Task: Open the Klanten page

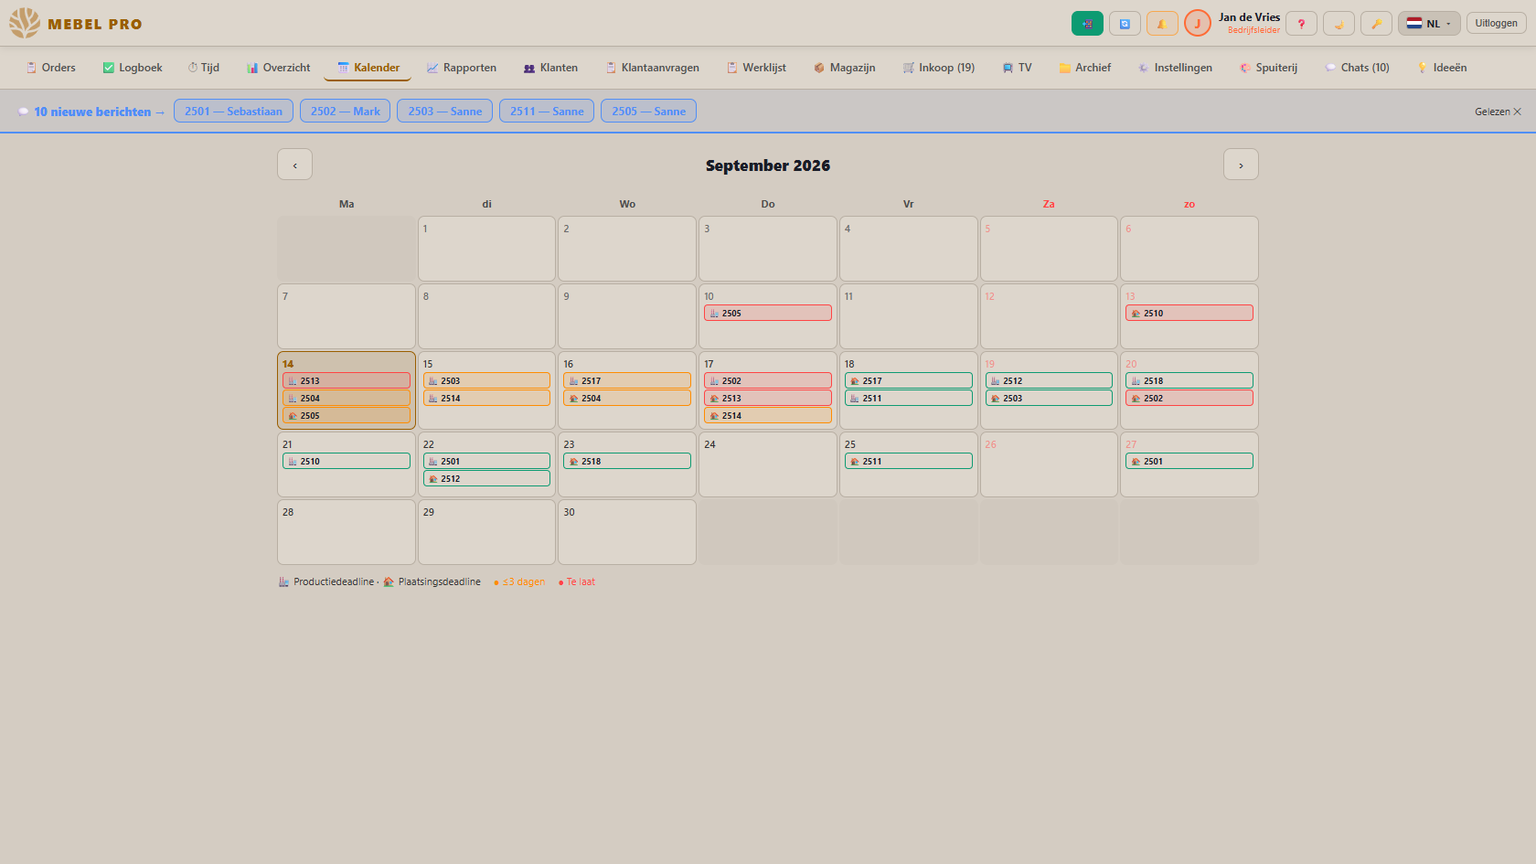Action: click(550, 68)
